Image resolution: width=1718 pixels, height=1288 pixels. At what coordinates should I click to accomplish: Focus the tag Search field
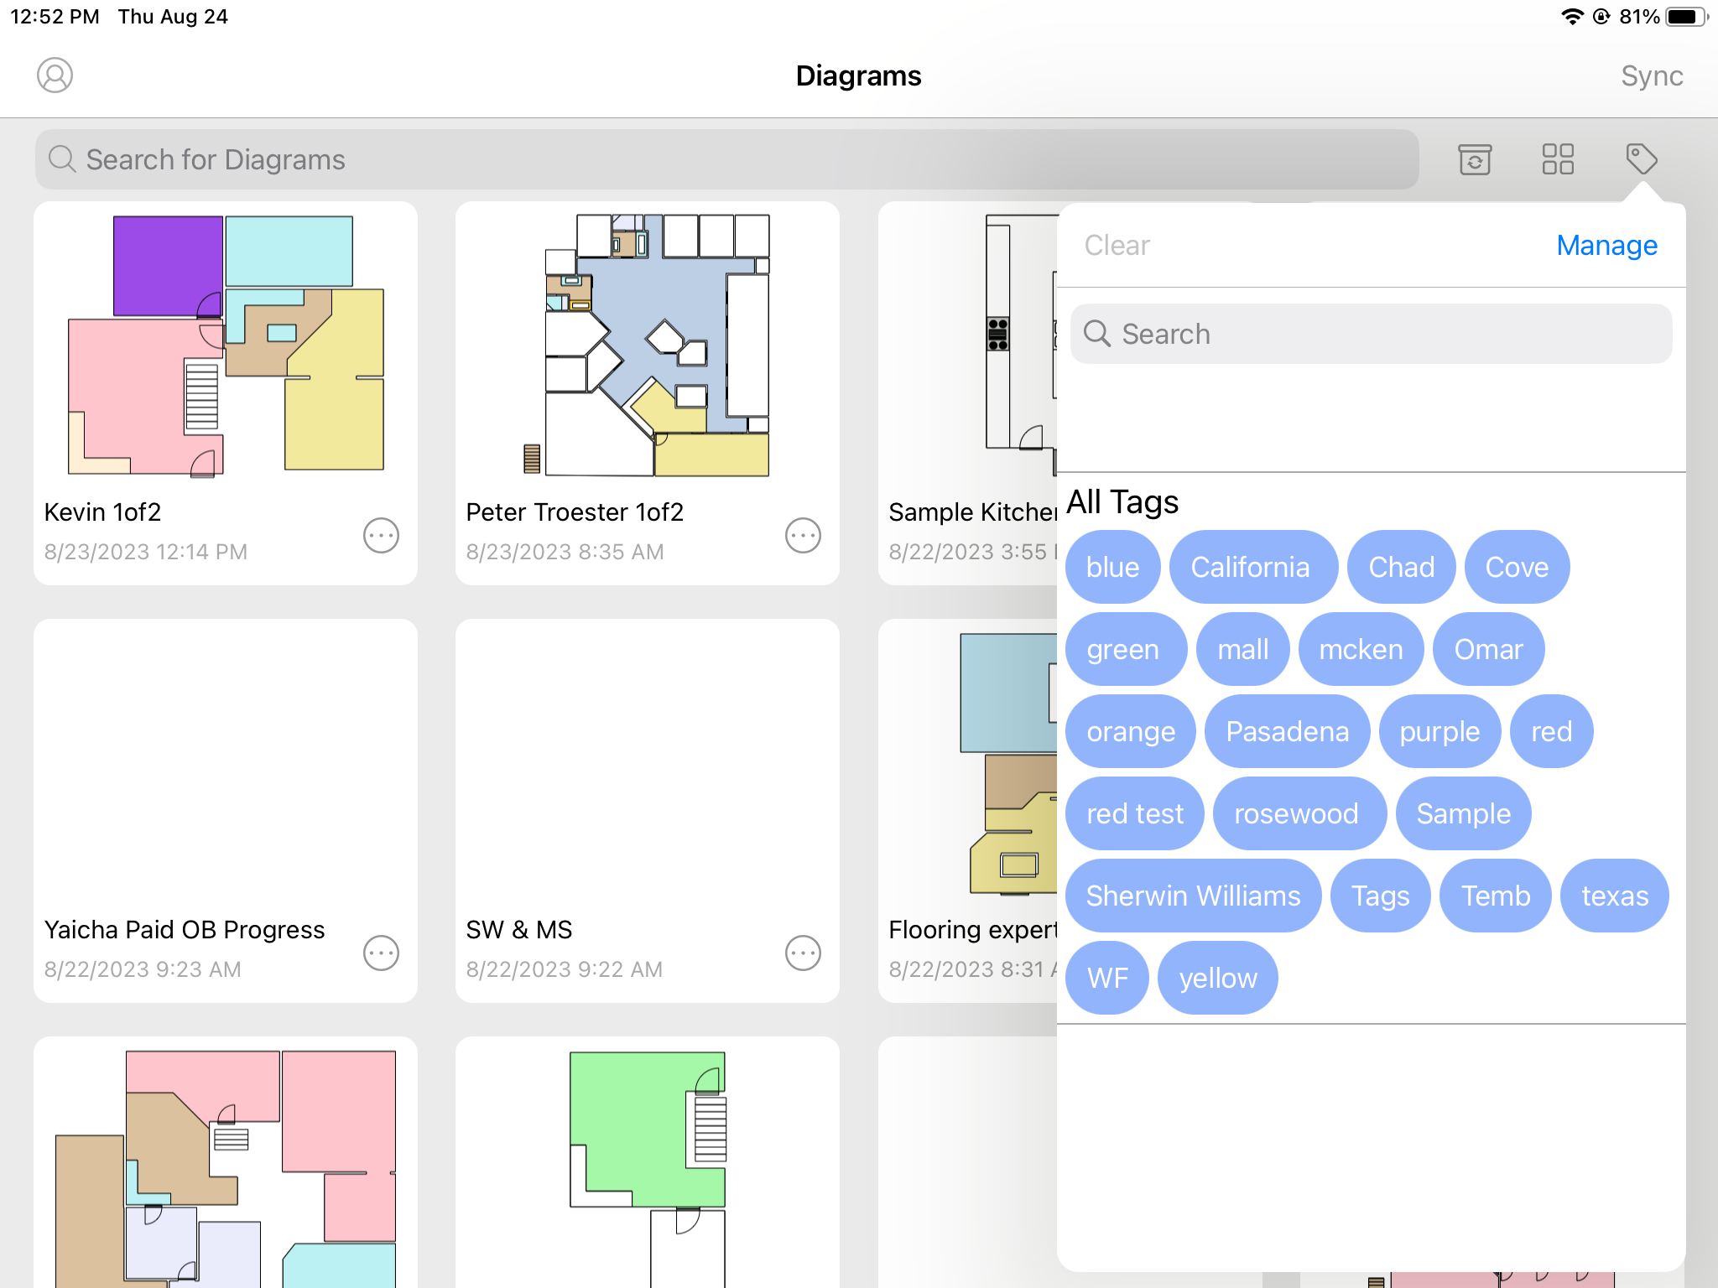(x=1371, y=334)
